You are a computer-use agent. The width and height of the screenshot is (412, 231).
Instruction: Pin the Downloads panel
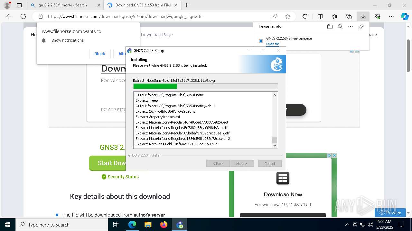[x=361, y=27]
